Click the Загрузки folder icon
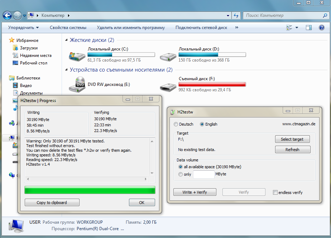The width and height of the screenshot is (331, 238). point(15,48)
